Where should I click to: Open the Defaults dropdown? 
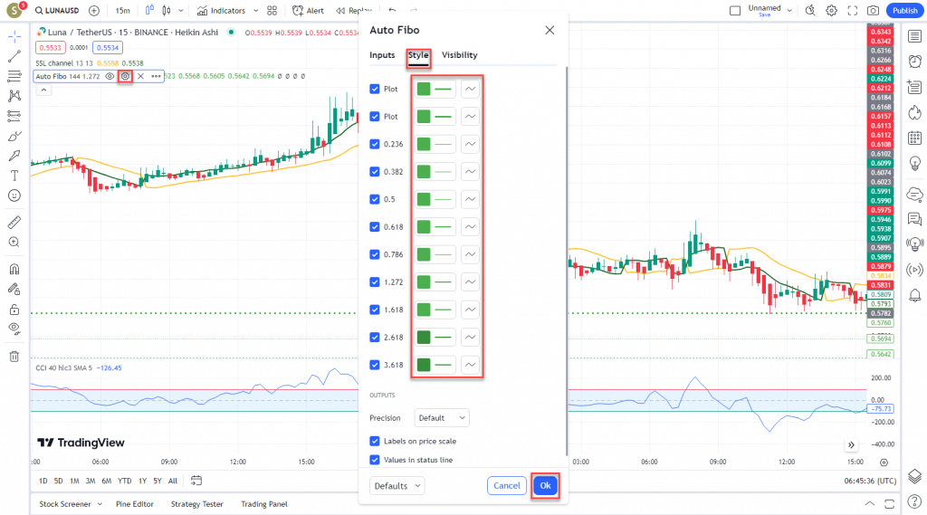click(x=397, y=486)
